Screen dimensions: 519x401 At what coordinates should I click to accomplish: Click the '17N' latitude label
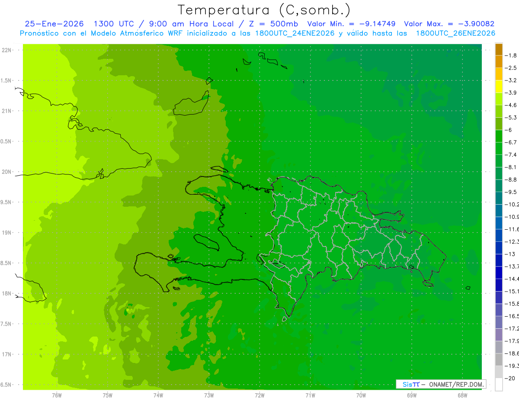tap(6, 354)
